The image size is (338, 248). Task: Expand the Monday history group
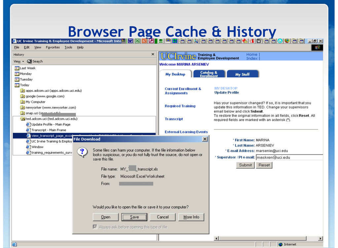click(23, 74)
